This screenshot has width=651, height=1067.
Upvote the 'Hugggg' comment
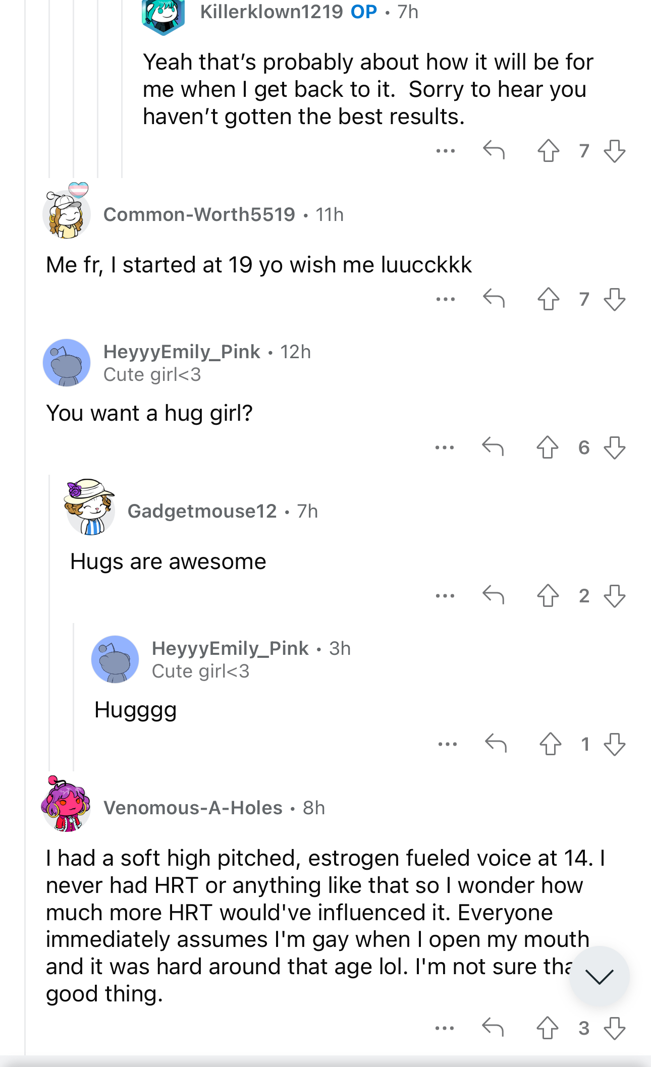tap(550, 744)
